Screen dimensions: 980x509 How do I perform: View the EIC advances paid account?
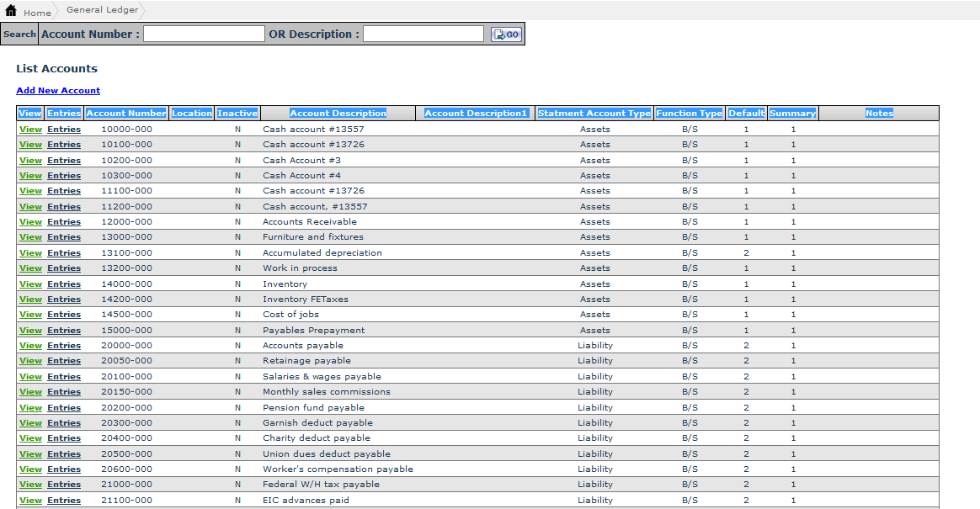[x=30, y=501]
